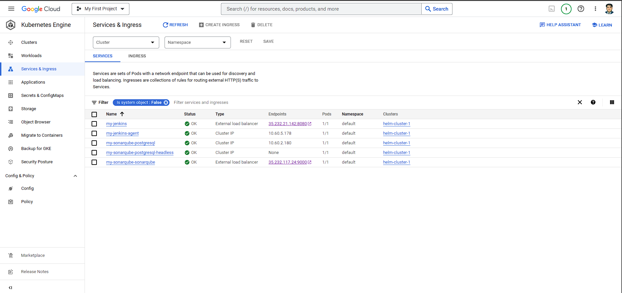Click the Delete toolbar button

point(262,25)
